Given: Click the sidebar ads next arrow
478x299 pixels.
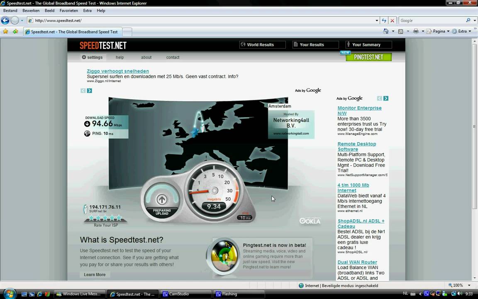Looking at the screenshot, I should point(386,98).
